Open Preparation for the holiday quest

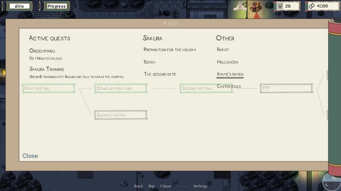coord(170,50)
